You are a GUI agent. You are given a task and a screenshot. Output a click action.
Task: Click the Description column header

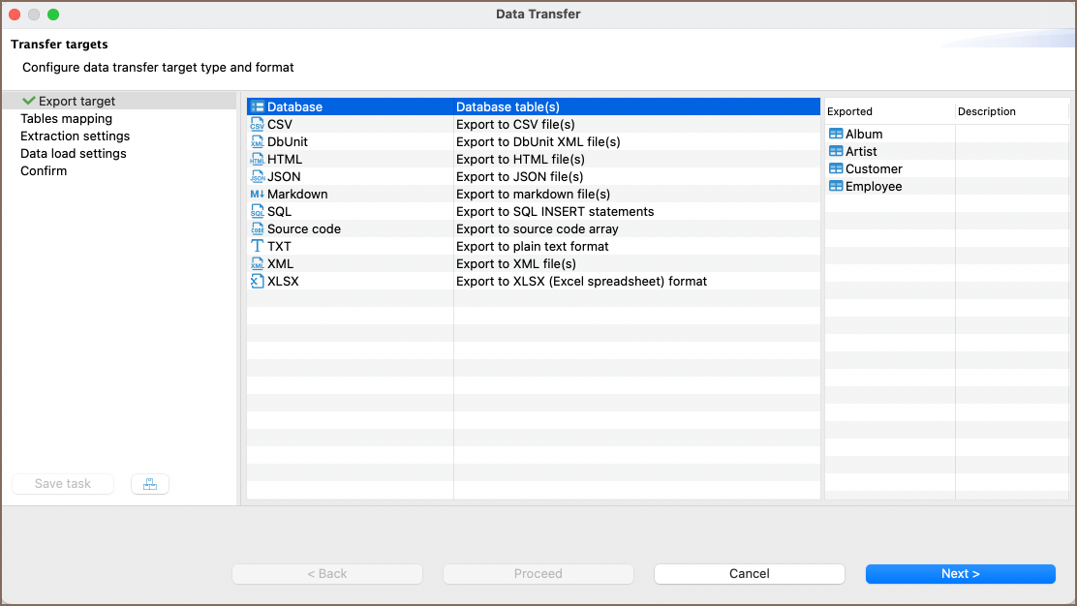(x=986, y=111)
